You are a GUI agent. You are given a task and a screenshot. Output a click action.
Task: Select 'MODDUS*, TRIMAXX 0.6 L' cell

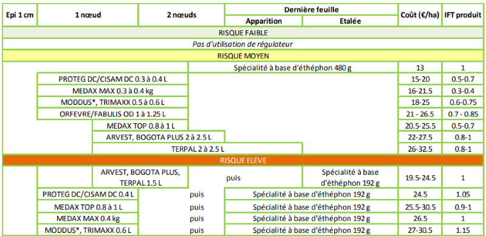87,230
